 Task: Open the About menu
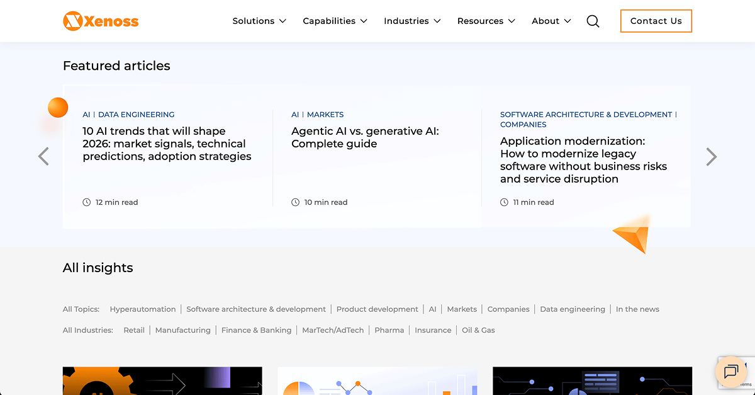point(551,21)
